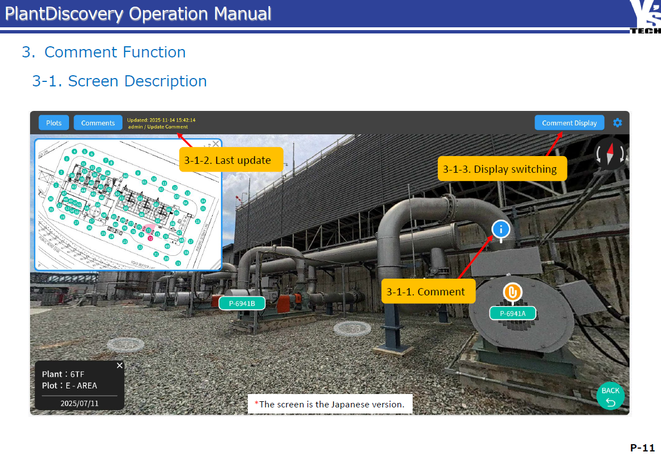The width and height of the screenshot is (661, 457).
Task: Click the 2025/07/11 date in info box
Action: (79, 403)
